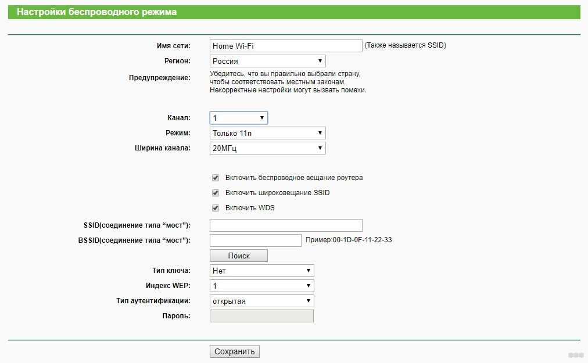Open the Тип ключа dropdown

pos(261,271)
